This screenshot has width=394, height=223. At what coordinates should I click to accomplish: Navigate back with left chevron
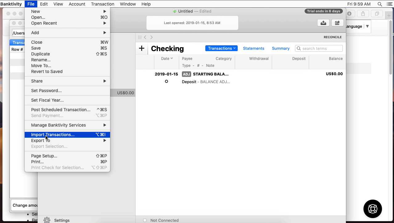(x=145, y=37)
